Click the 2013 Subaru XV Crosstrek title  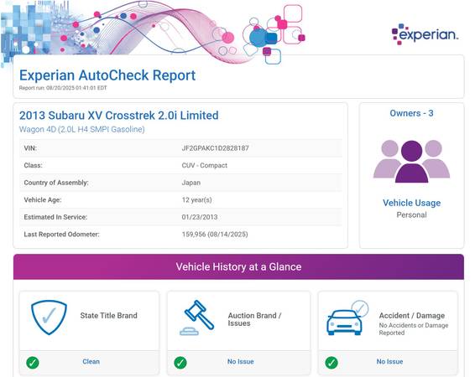119,116
